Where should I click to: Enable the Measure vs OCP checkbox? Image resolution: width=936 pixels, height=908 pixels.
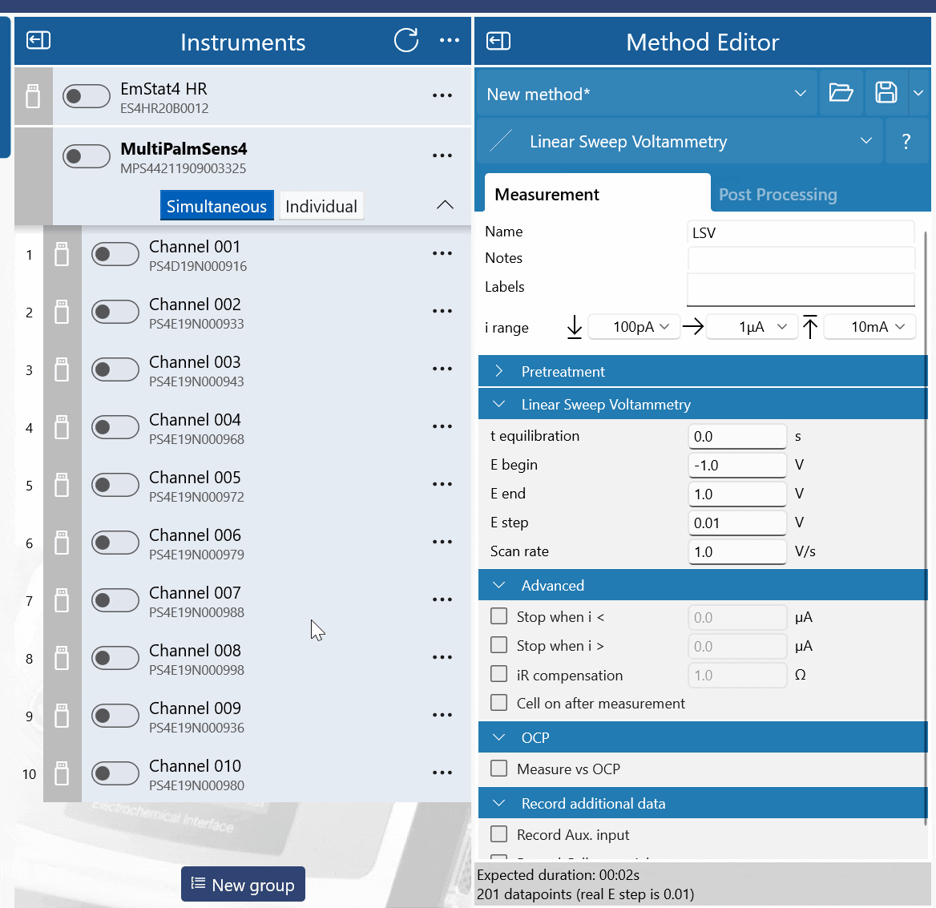pyautogui.click(x=498, y=768)
